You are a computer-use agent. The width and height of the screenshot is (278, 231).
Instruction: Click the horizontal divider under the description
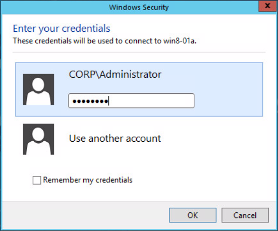pyautogui.click(x=139, y=52)
